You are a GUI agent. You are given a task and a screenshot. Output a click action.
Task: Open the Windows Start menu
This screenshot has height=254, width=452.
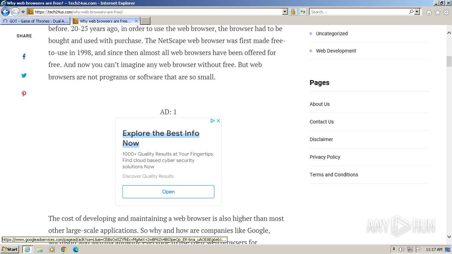(10, 249)
